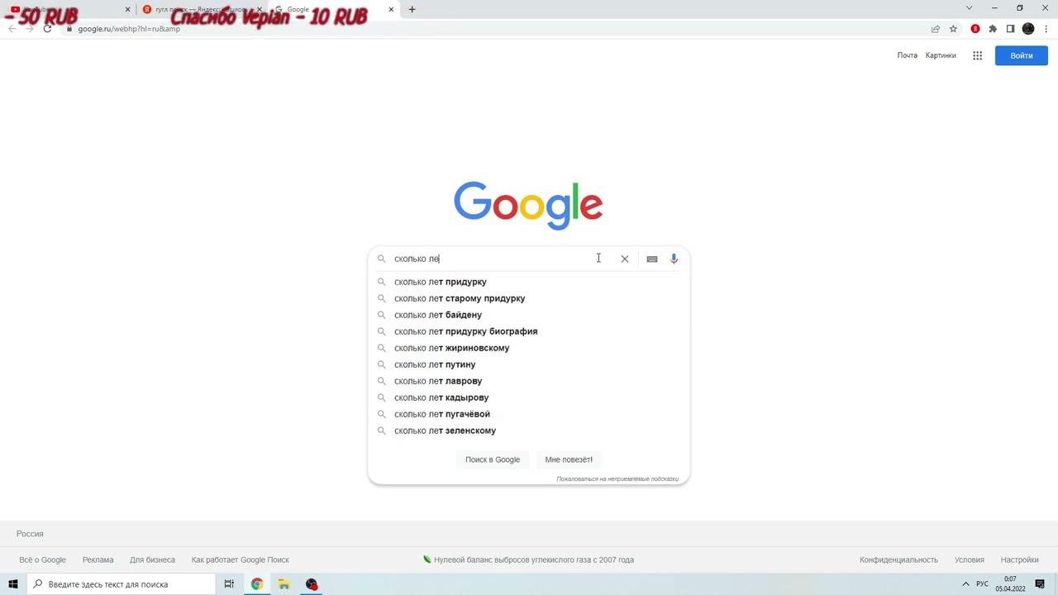Open the taskbar clock and date
The height and width of the screenshot is (595, 1058).
(x=1010, y=584)
